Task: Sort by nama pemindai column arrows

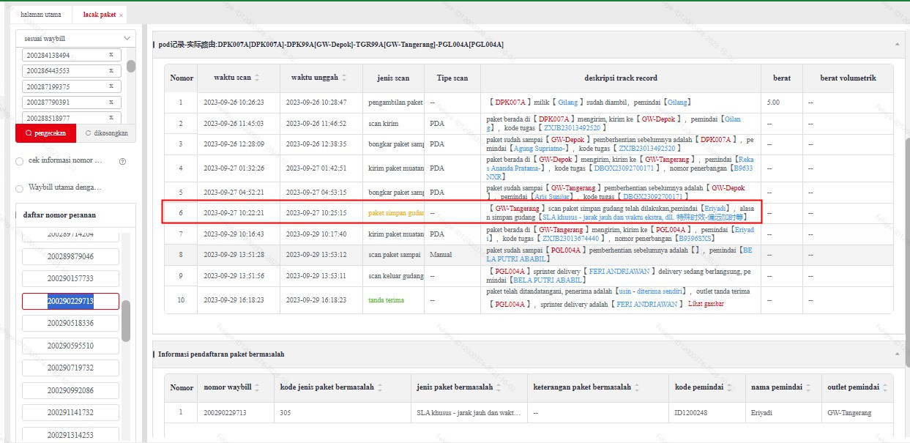Action: 808,387
